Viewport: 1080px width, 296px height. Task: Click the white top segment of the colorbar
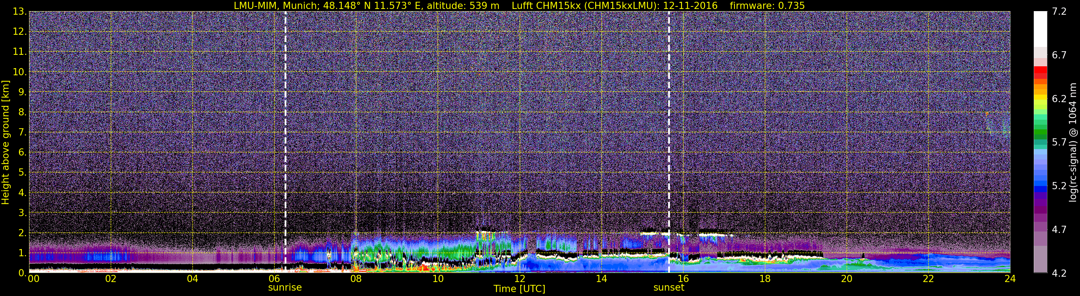(x=1040, y=29)
